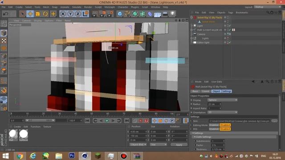
Task: Toggle the coordinate system icon
Action: pos(85,14)
